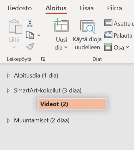Click the Palauta reset icon

point(108,35)
